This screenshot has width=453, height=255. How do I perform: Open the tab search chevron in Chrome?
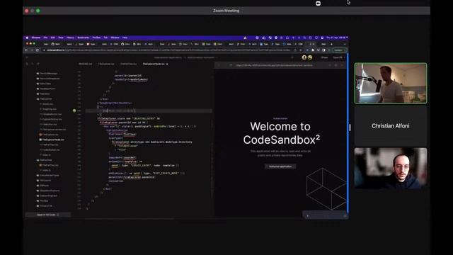point(345,44)
